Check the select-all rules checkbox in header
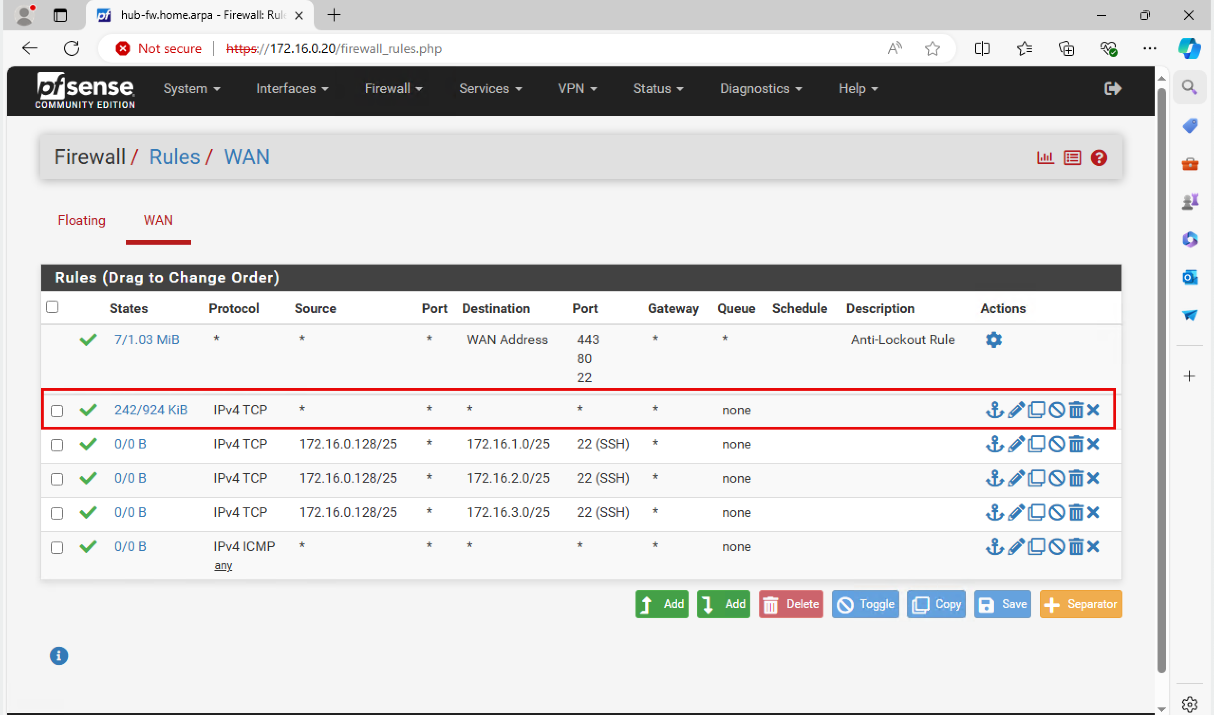 pos(52,307)
